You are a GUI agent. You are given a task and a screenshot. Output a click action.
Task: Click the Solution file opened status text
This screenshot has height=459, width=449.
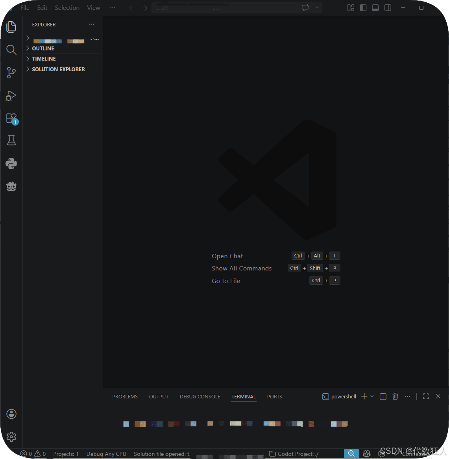pyautogui.click(x=162, y=454)
